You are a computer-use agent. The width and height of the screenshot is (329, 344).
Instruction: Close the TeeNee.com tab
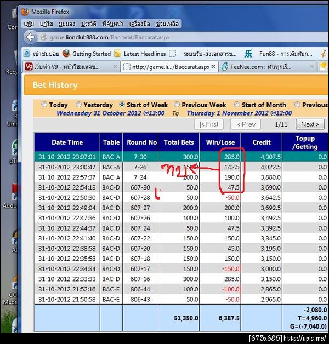pyautogui.click(x=311, y=66)
